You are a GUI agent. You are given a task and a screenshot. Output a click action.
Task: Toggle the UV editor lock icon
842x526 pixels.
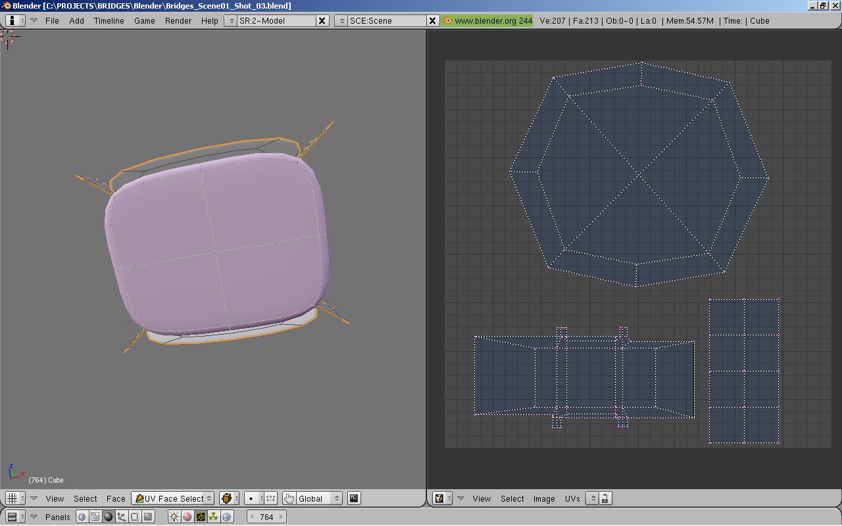[605, 498]
